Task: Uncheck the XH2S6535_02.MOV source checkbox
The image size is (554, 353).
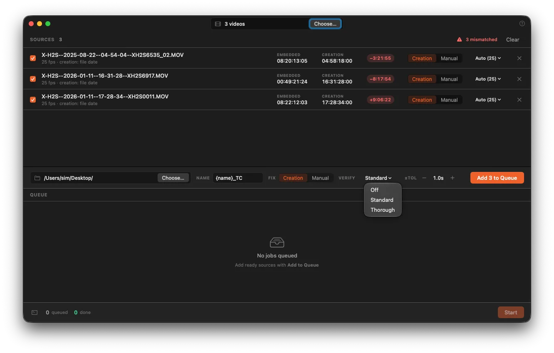Action: pyautogui.click(x=33, y=58)
